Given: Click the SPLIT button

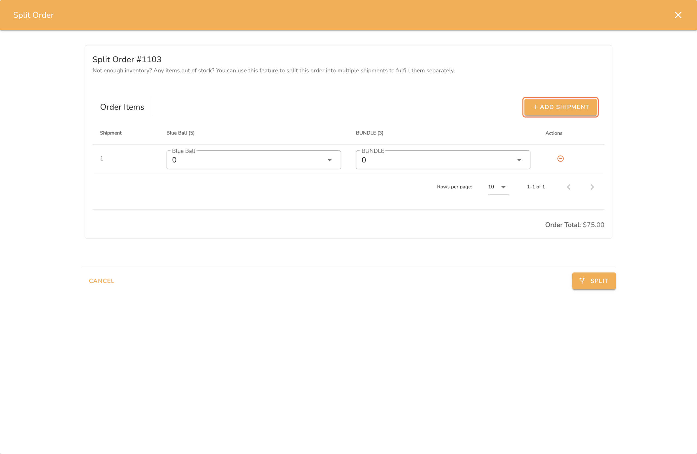Looking at the screenshot, I should tap(594, 281).
